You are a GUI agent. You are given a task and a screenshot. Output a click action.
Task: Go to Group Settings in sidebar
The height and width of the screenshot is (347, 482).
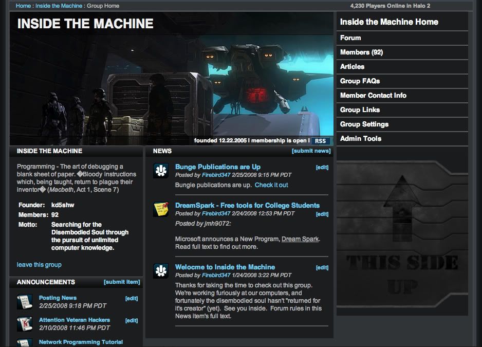[364, 124]
